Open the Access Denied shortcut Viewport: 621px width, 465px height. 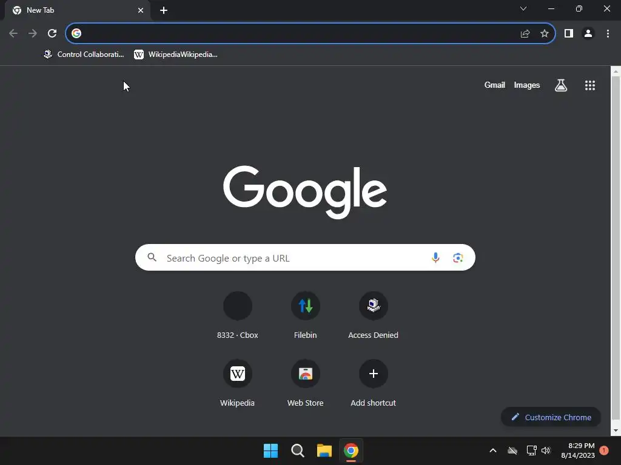(x=373, y=315)
